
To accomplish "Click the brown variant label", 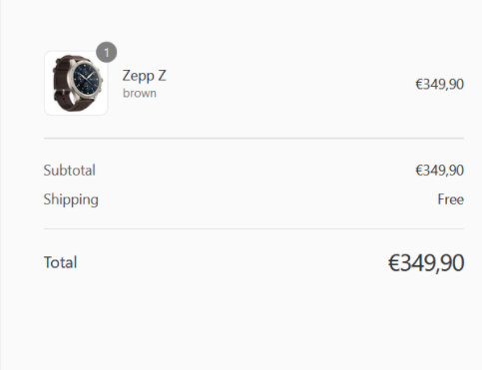I will [x=140, y=93].
